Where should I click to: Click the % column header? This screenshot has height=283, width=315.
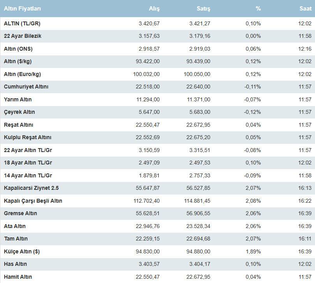pyautogui.click(x=258, y=9)
